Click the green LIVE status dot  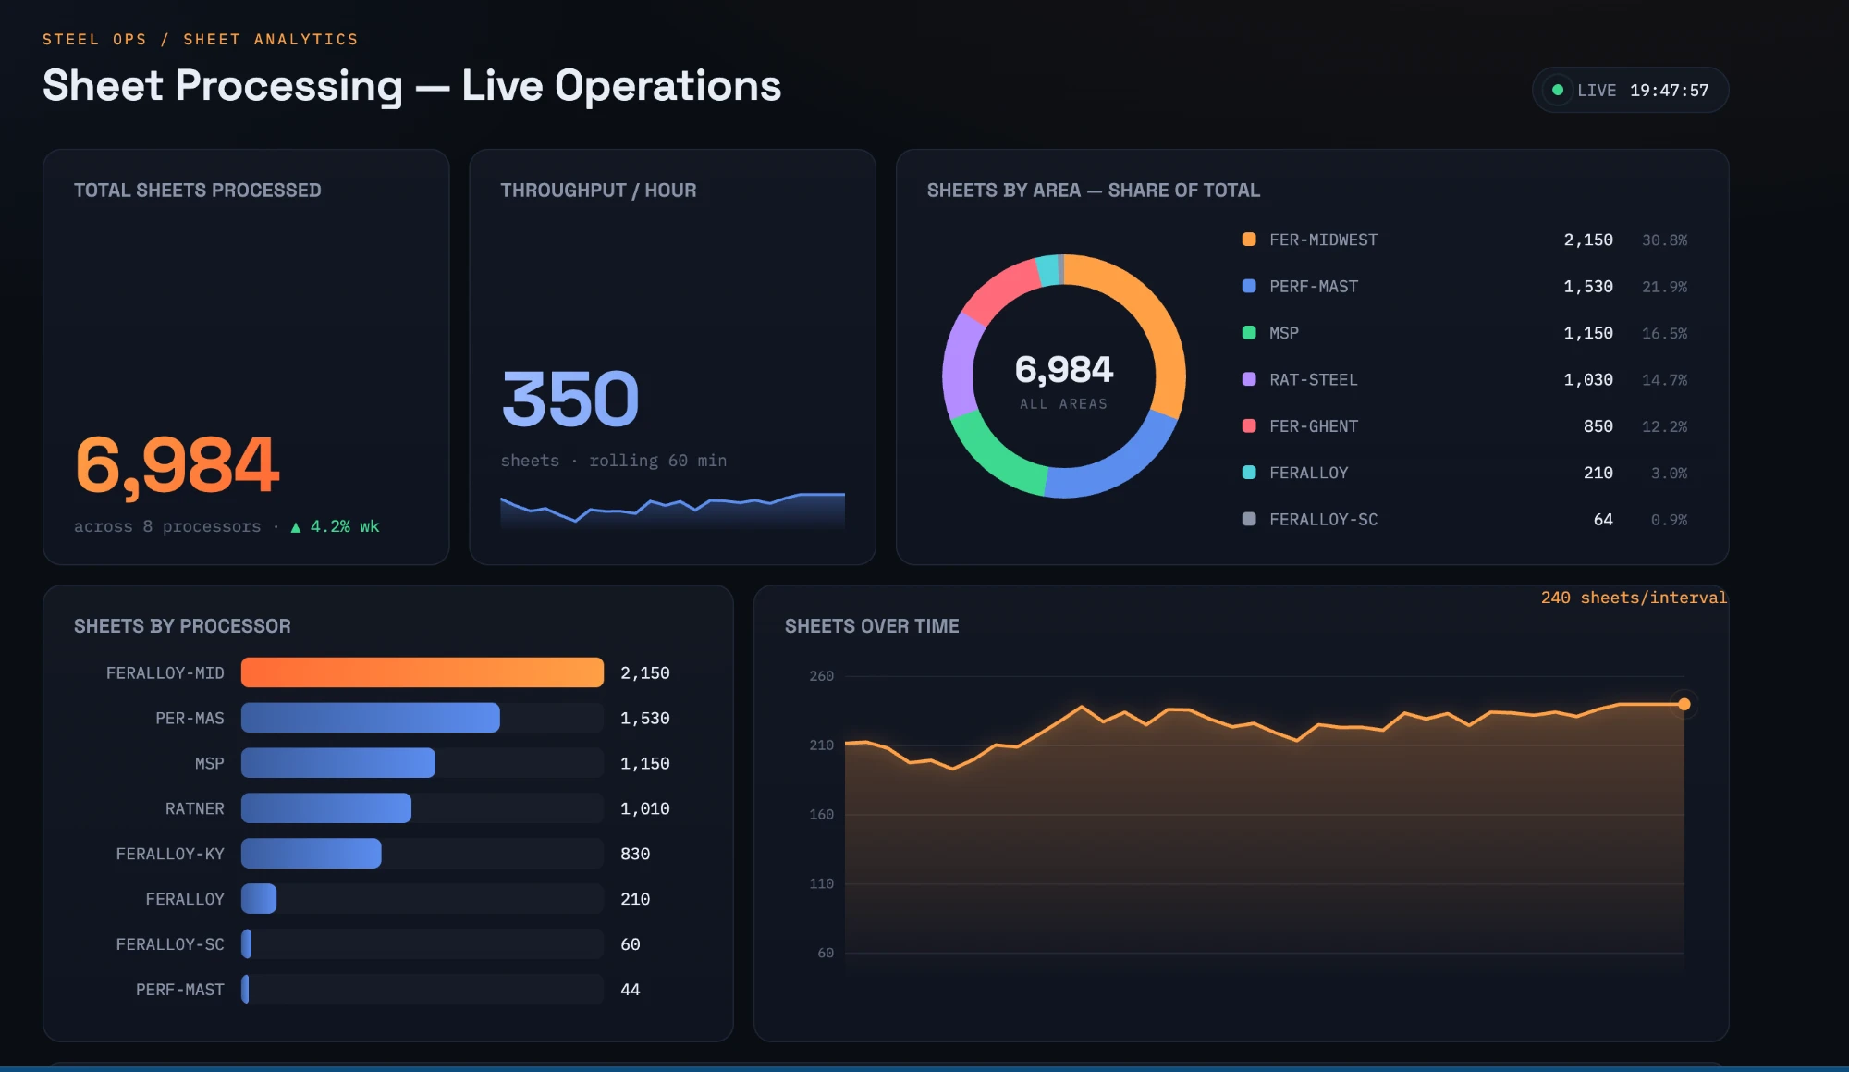1558,90
